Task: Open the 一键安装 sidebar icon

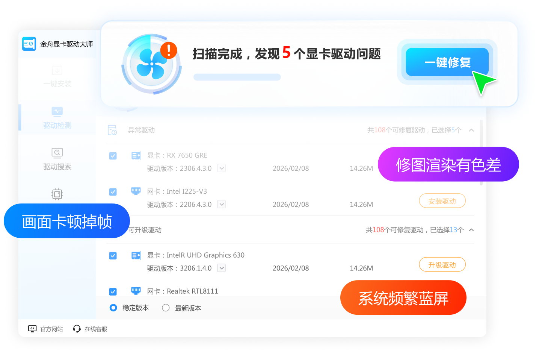Action: (57, 71)
